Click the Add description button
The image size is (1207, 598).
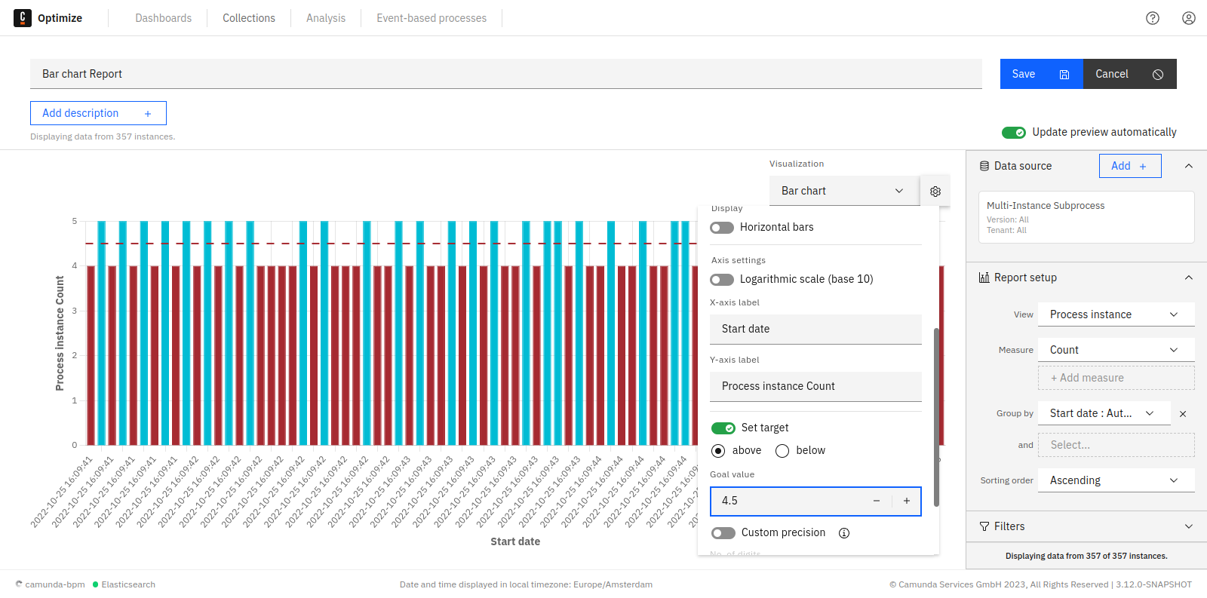[x=98, y=113]
